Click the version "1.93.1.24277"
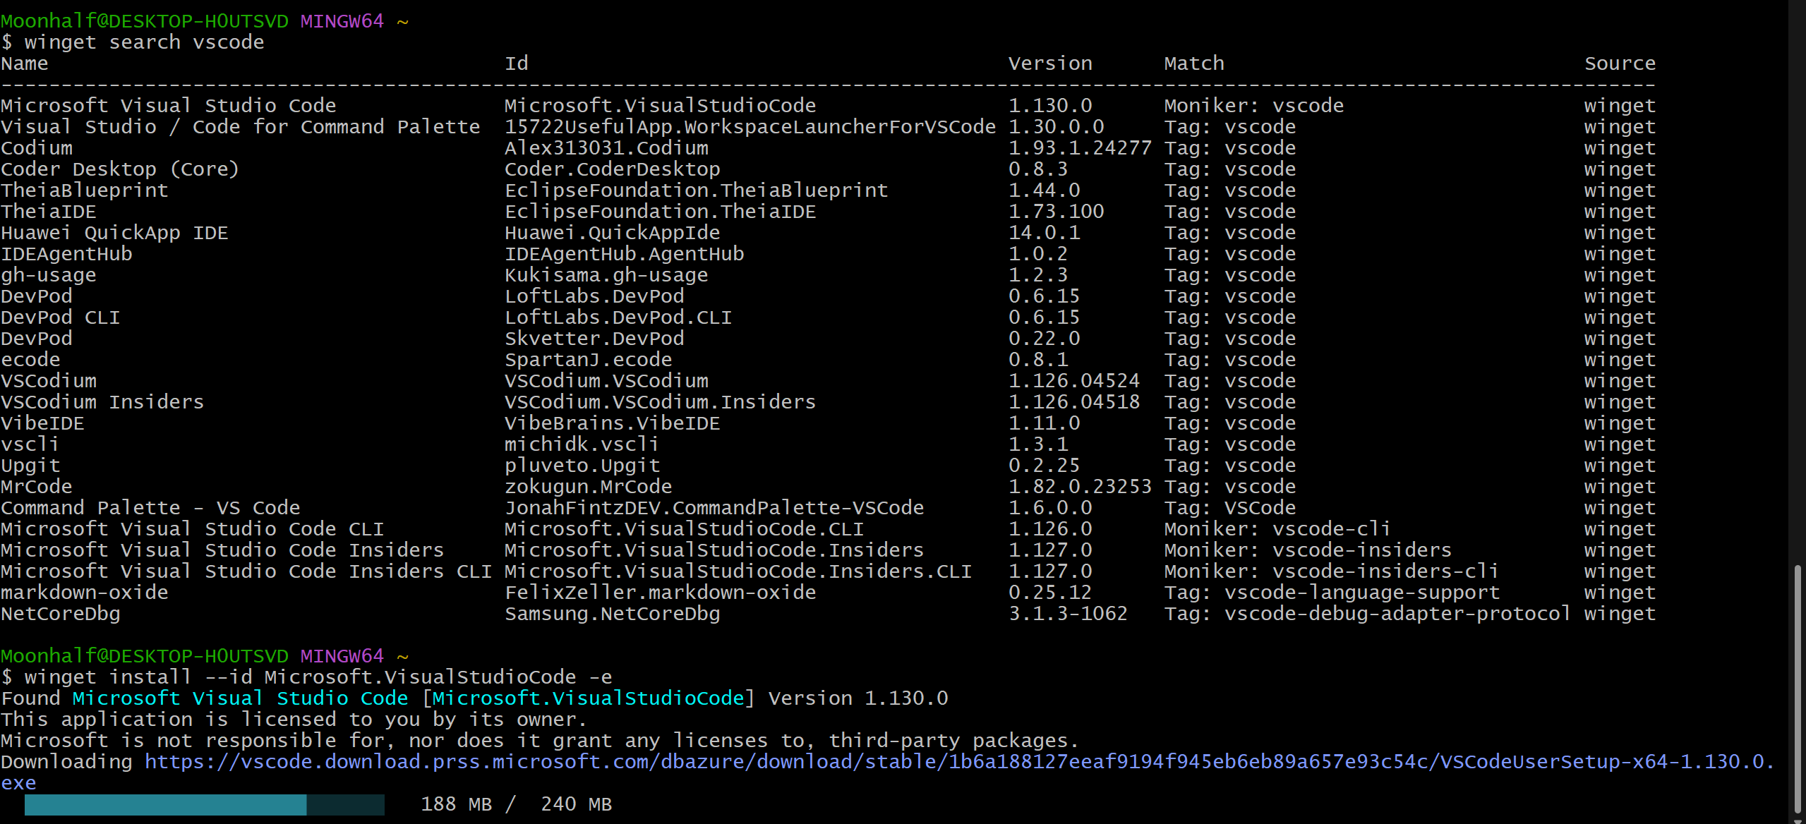Screen dimensions: 1806x824 click(x=1080, y=148)
